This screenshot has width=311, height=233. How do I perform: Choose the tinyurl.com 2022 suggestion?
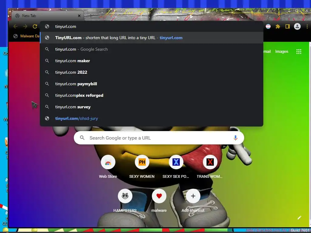pos(152,72)
